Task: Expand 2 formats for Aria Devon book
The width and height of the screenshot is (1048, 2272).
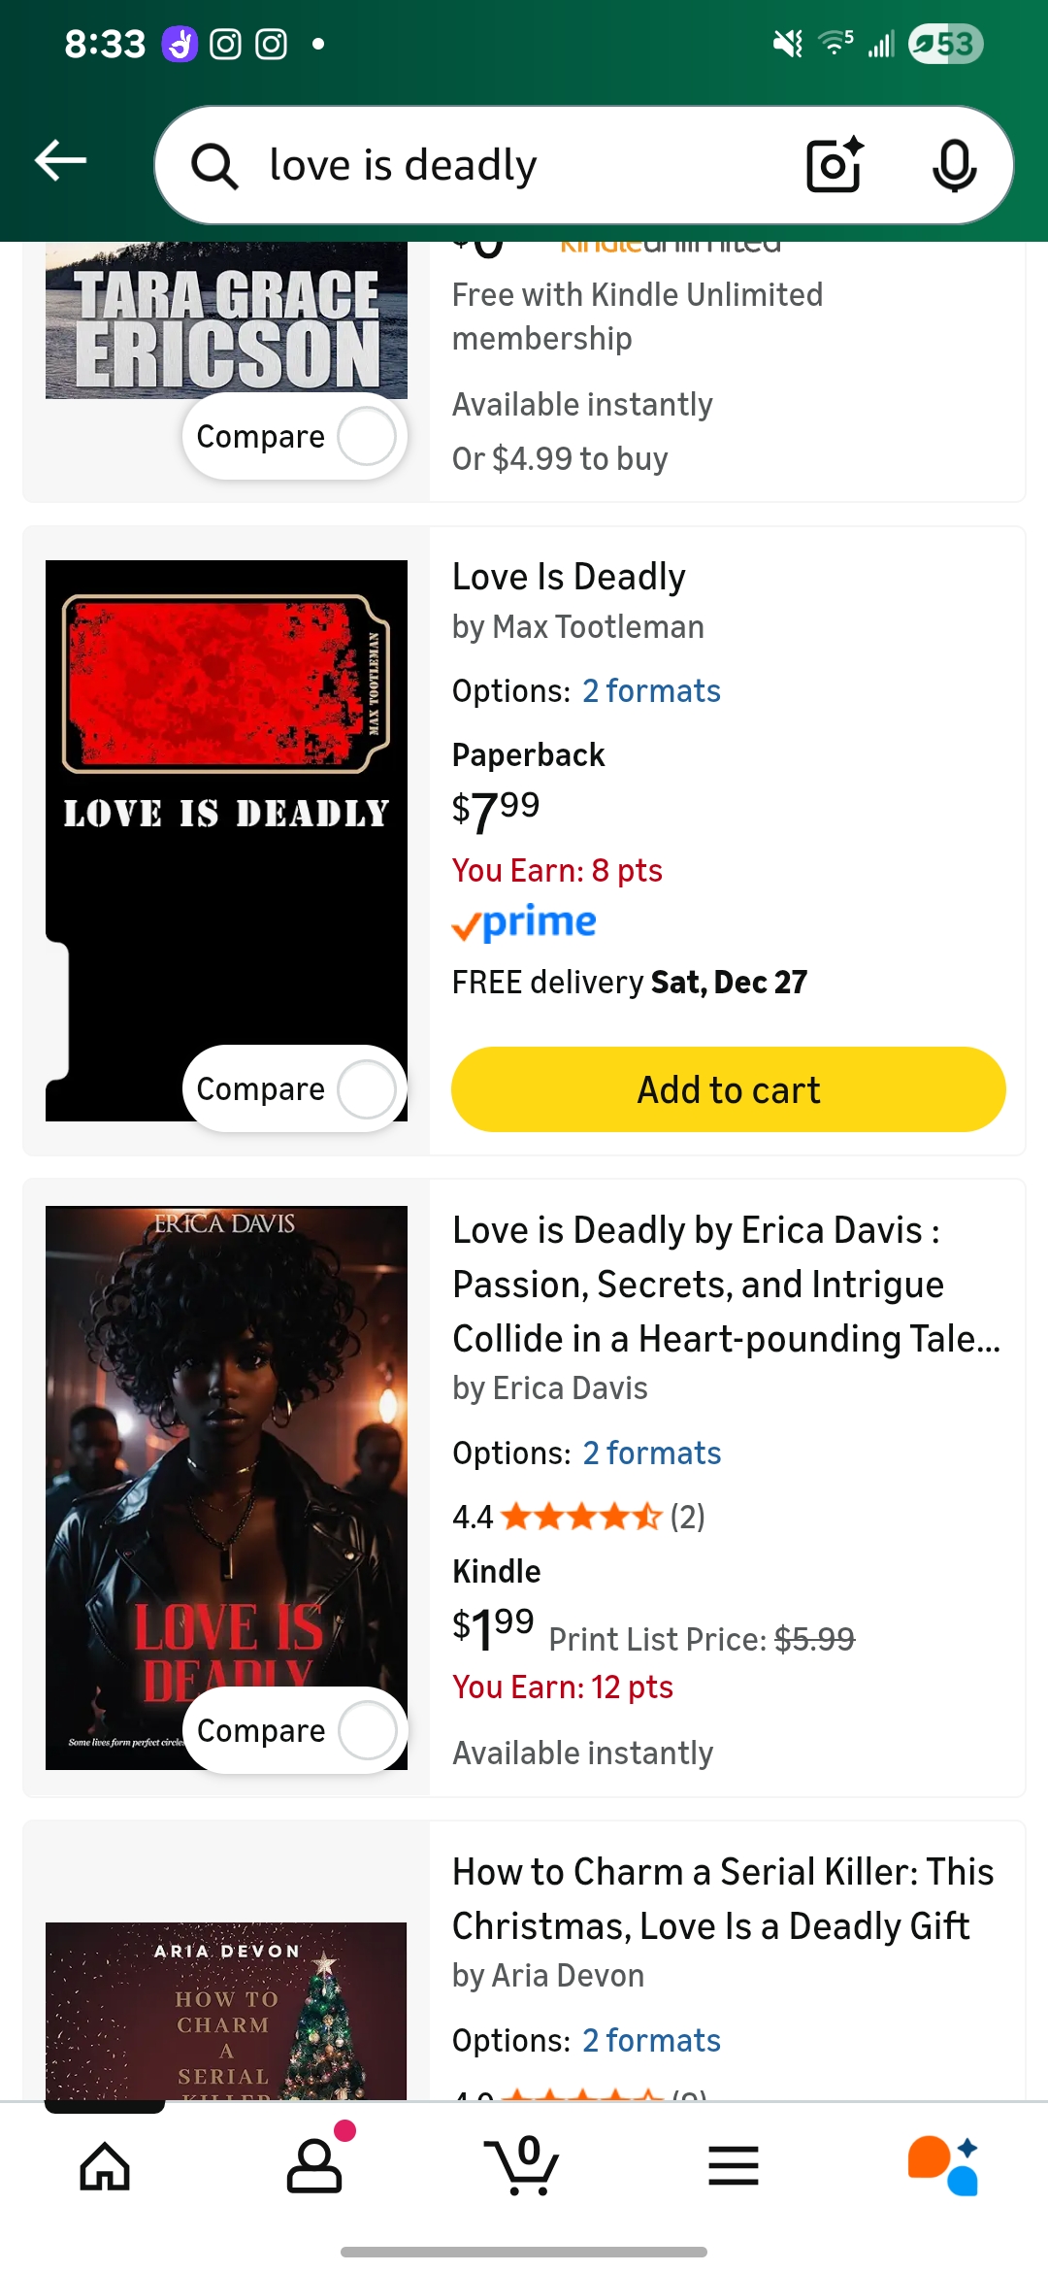Action: tap(651, 2041)
